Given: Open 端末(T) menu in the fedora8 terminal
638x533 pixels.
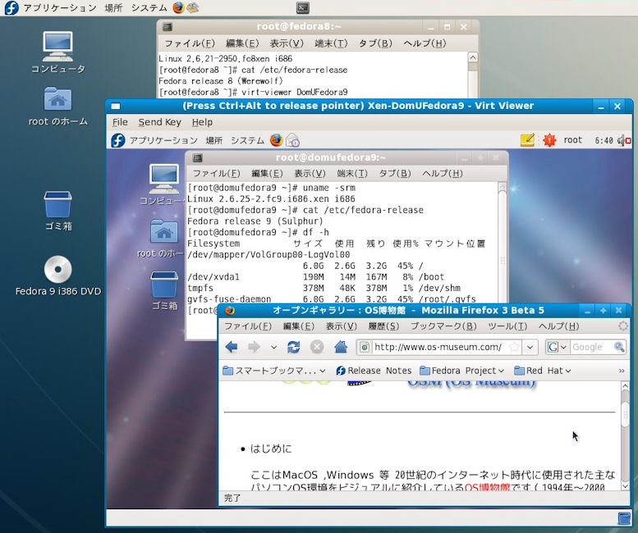Looking at the screenshot, I should point(331,43).
